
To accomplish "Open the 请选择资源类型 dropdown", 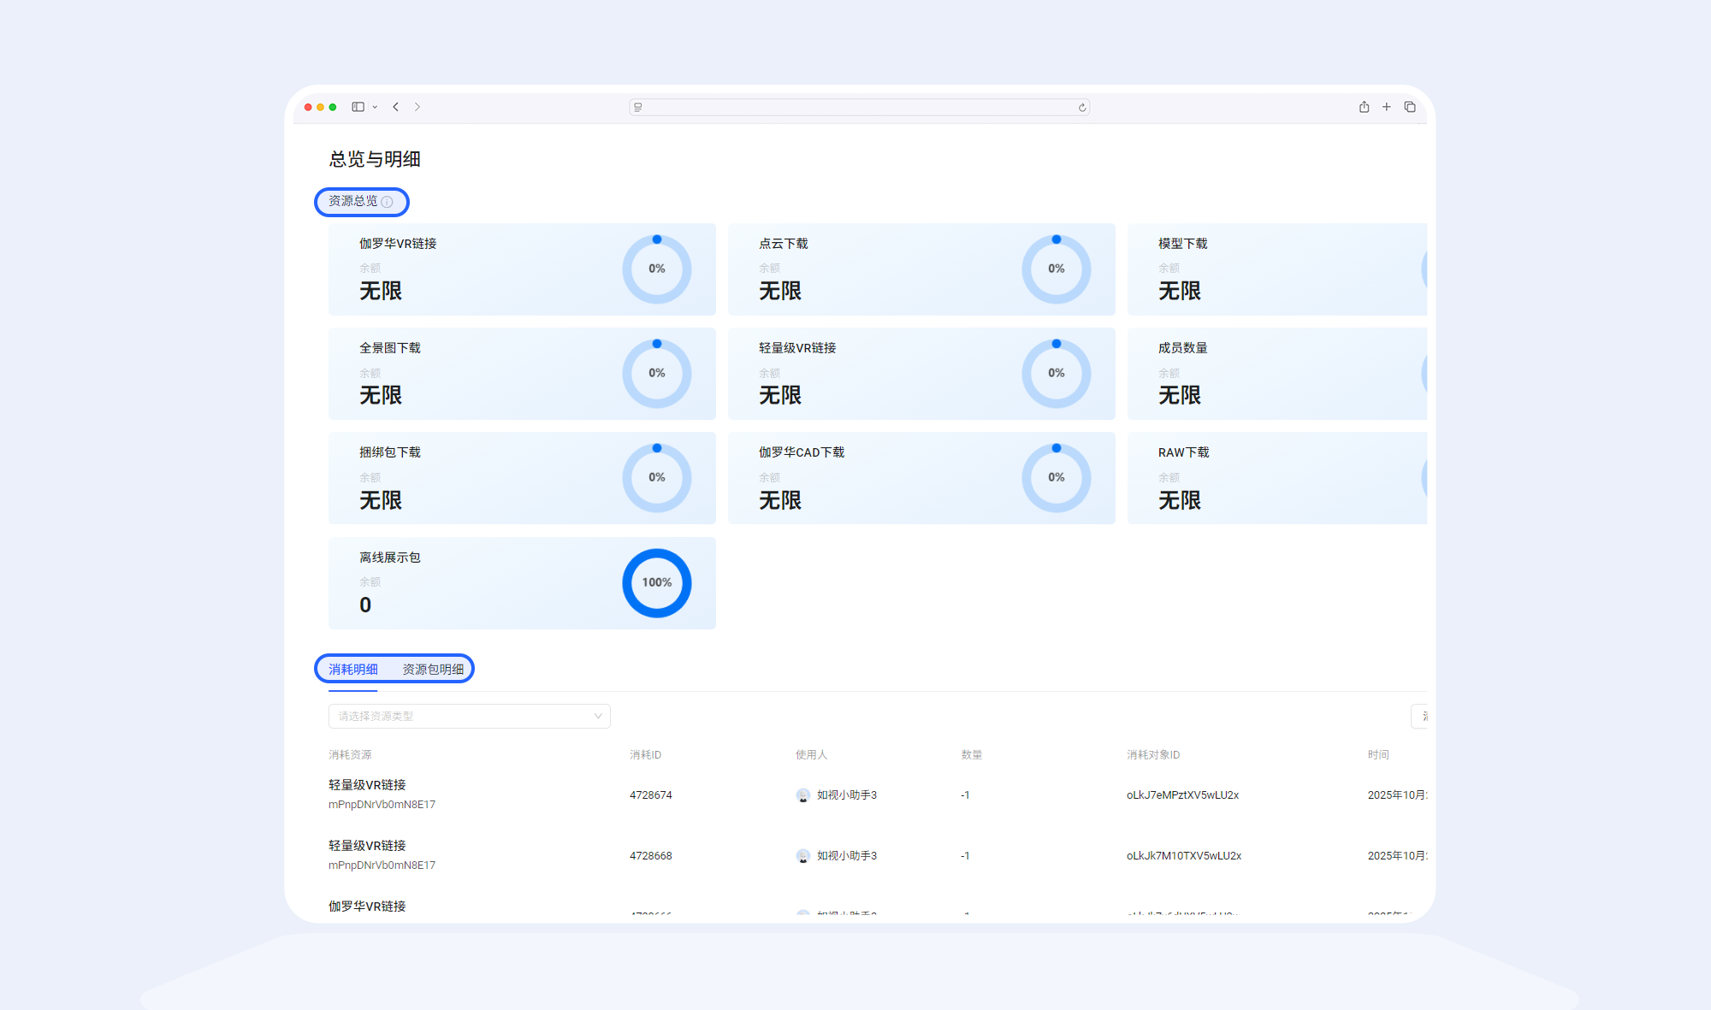I will tap(469, 716).
